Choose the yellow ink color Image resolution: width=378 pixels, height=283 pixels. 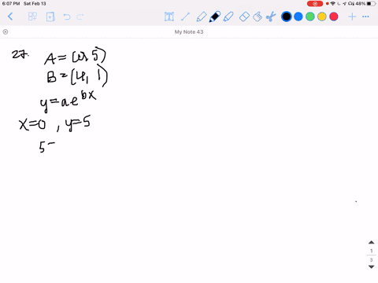pyautogui.click(x=322, y=17)
